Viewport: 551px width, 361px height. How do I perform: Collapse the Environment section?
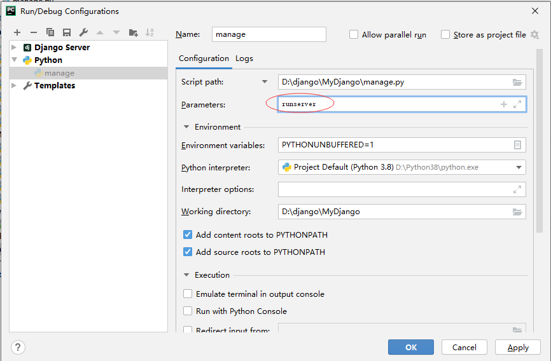(186, 127)
